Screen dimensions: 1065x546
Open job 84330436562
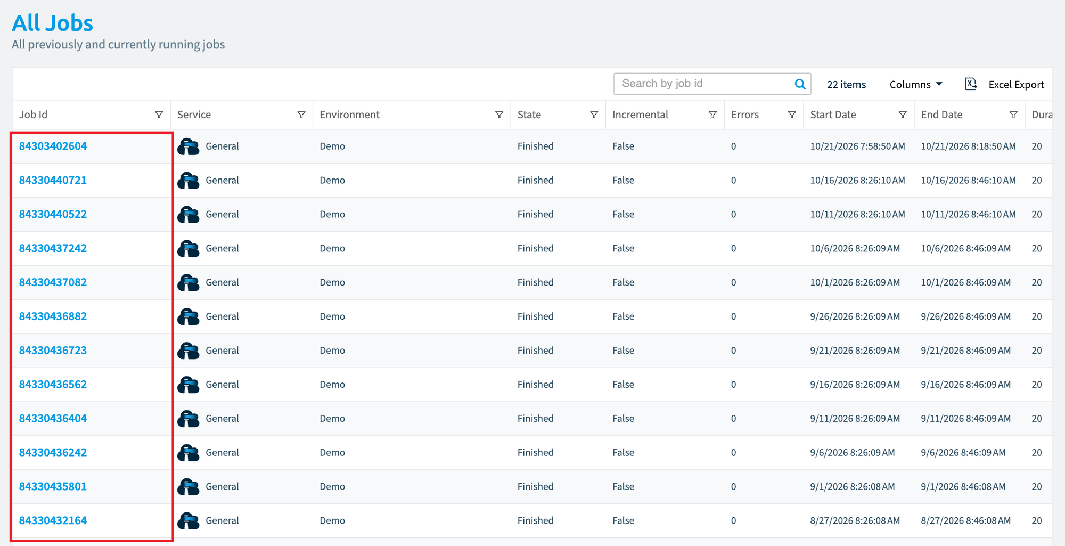53,385
